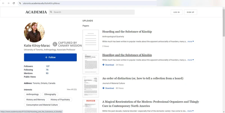This screenshot has width=225, height=113.
Task: Open the History of Psychiatry tag
Action: [x=60, y=100]
